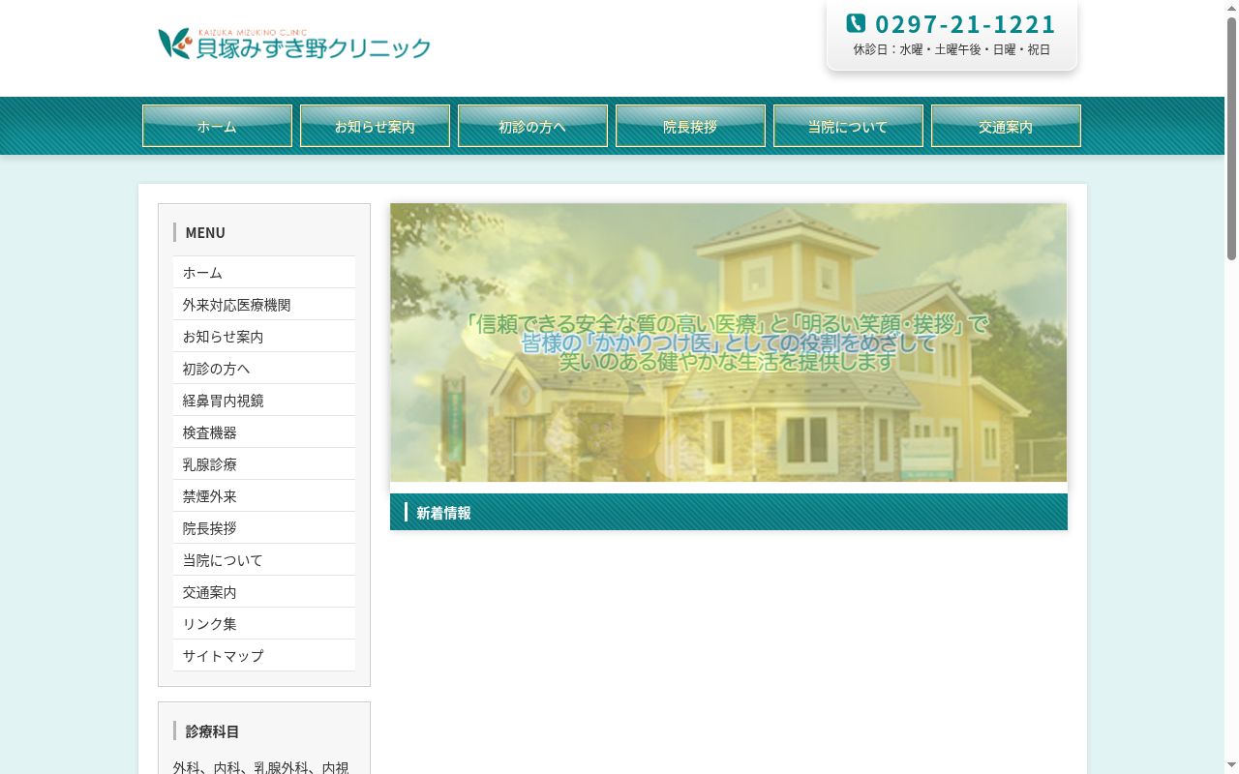Open the お知らせ案内 navigation tab
This screenshot has width=1239, height=774.
(375, 126)
